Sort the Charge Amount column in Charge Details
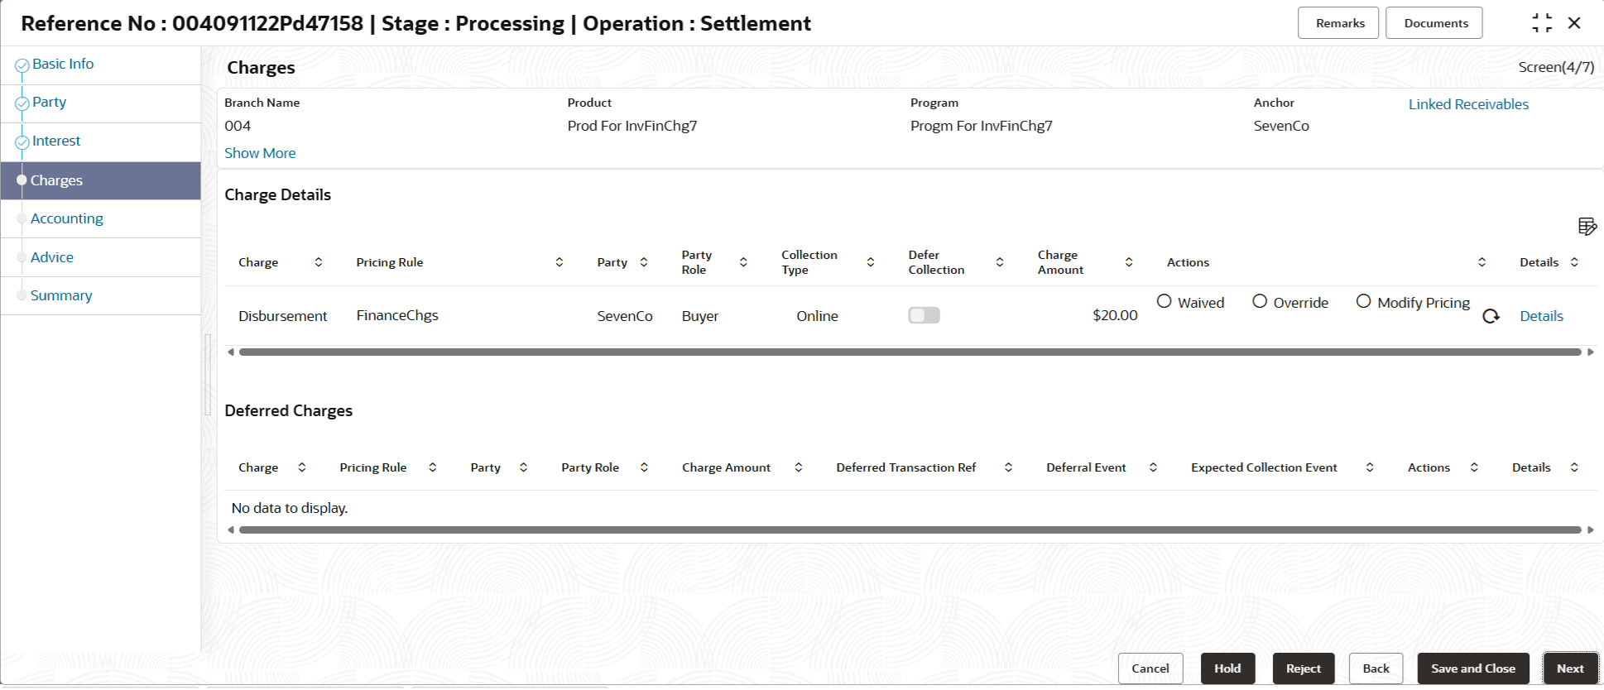Viewport: 1604px width, 690px height. point(1129,262)
